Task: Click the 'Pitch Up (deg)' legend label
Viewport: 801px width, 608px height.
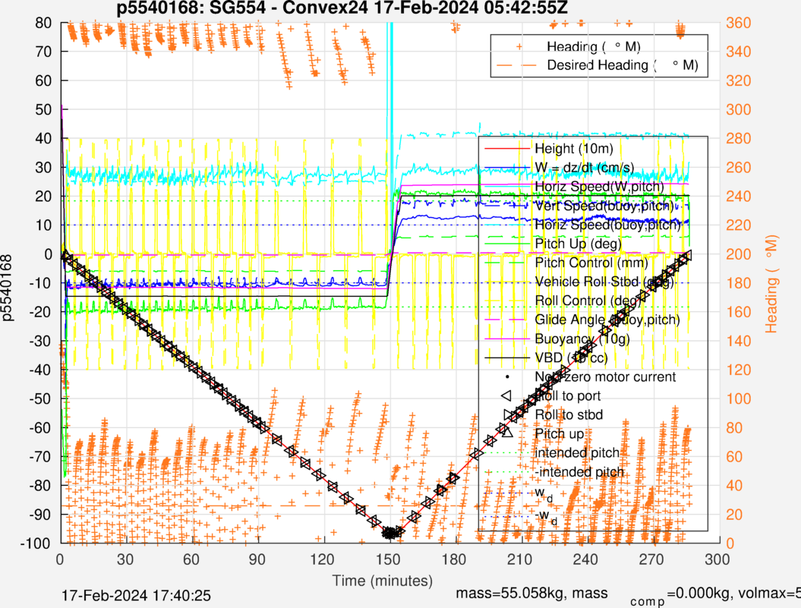Action: coord(578,244)
